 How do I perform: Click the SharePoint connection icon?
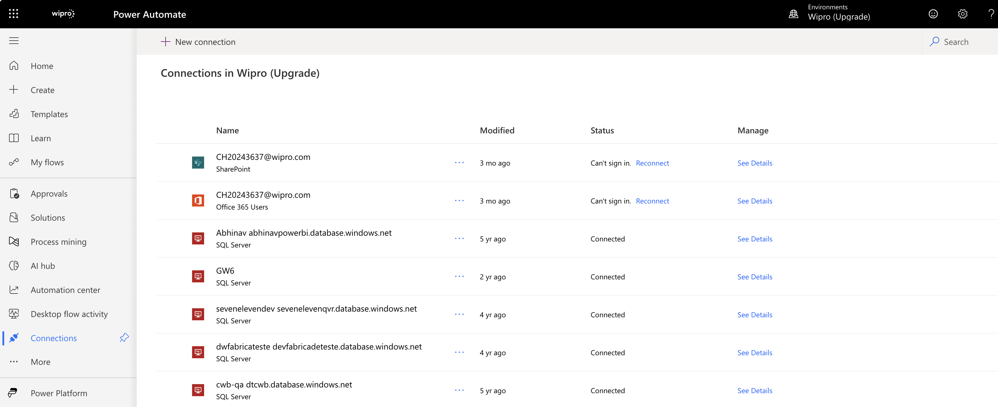[x=198, y=163]
